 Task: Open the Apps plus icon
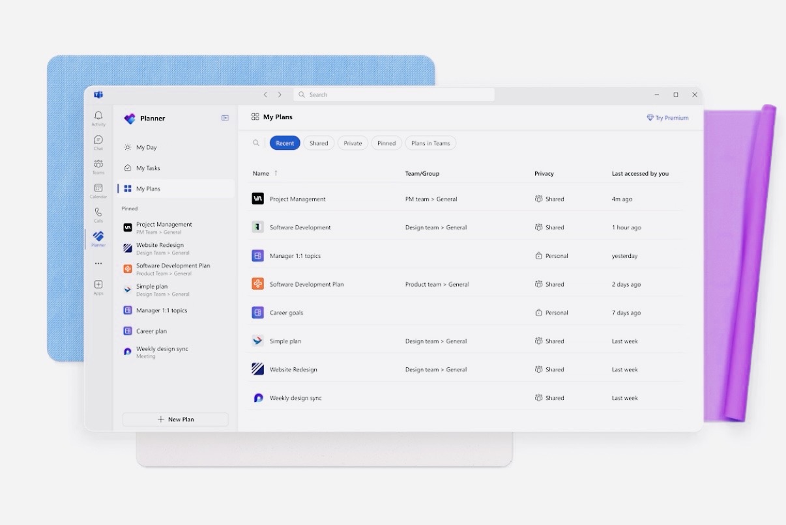click(98, 285)
